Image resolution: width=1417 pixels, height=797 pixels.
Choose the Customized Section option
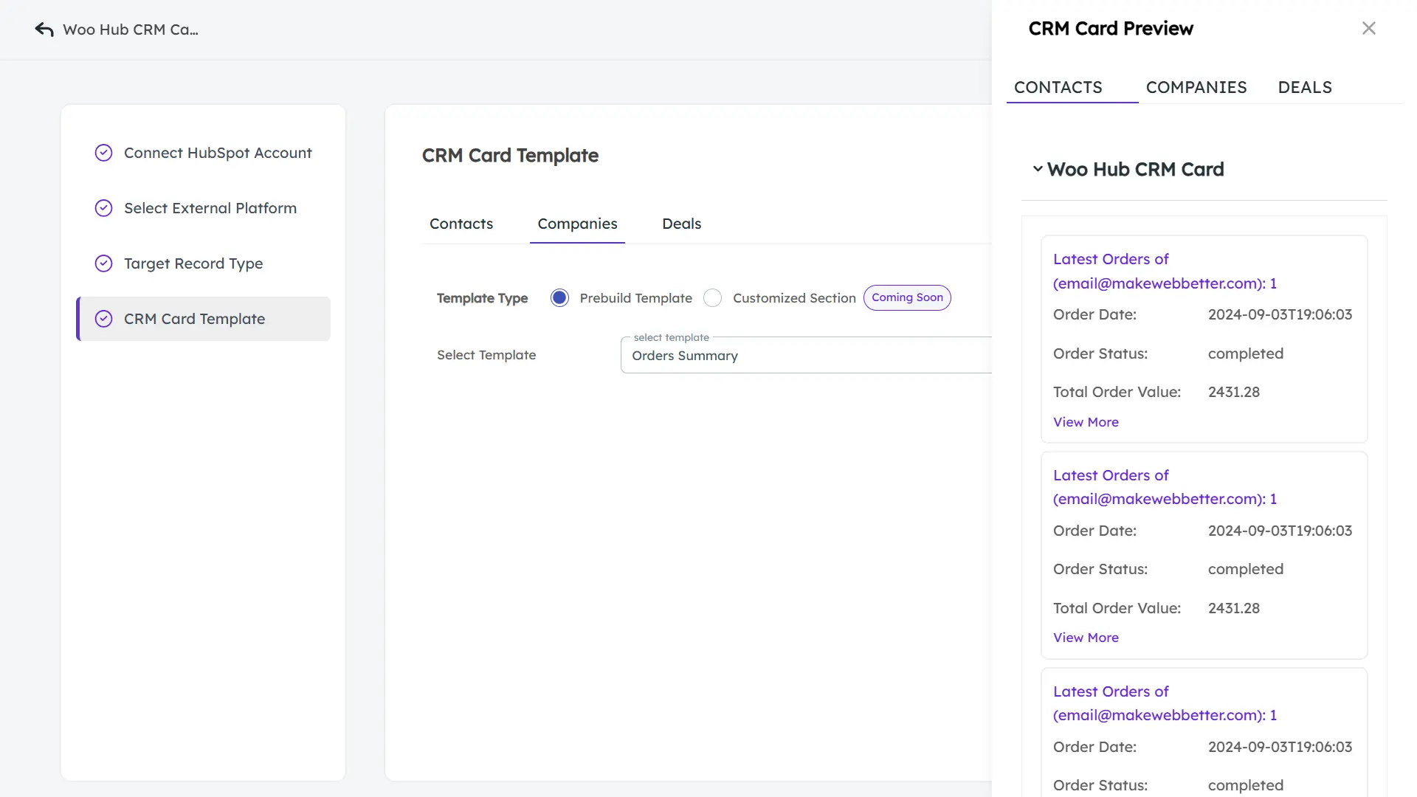coord(712,297)
